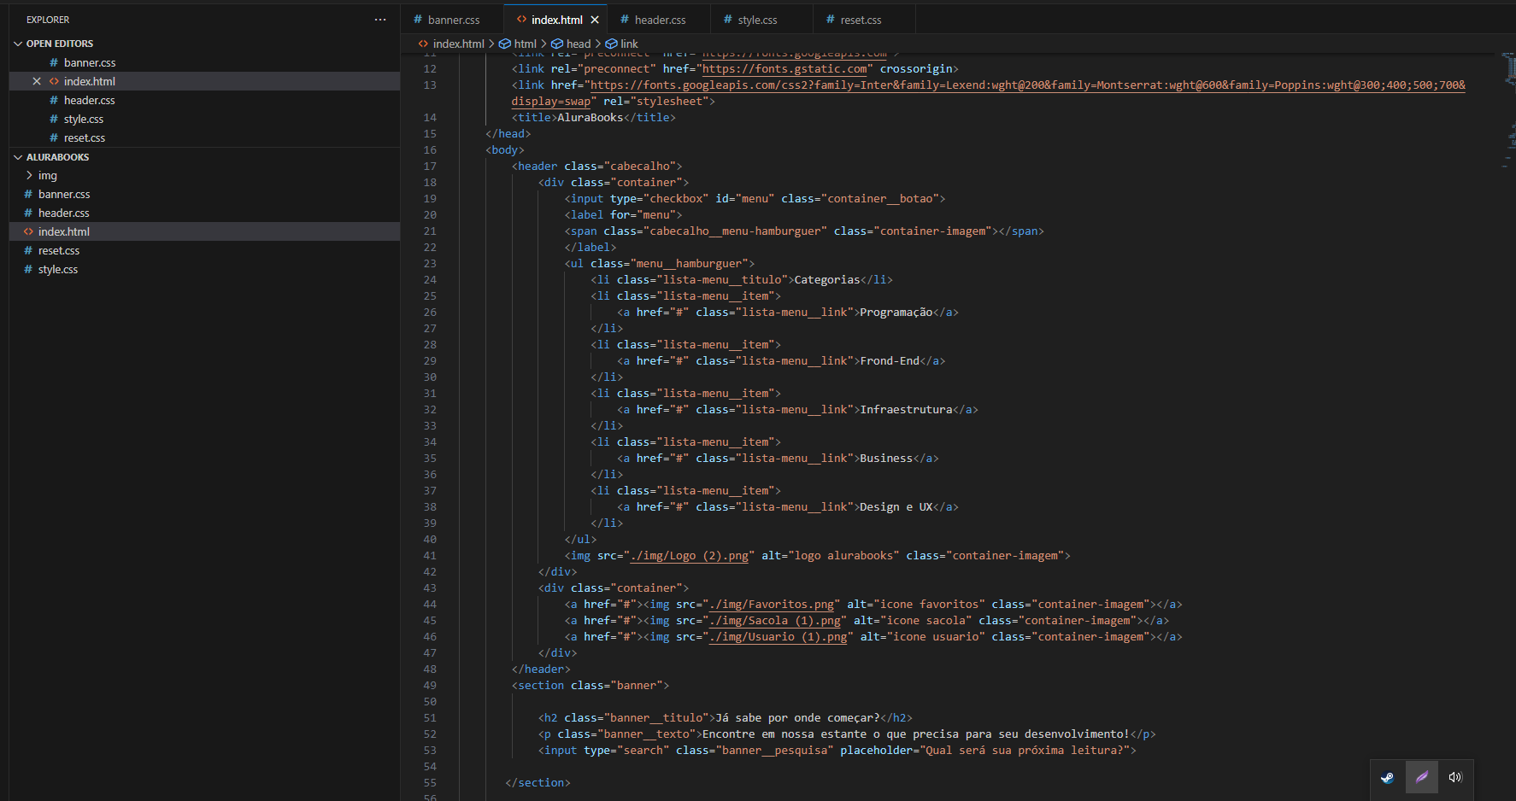
Task: Click 'Programação' link text in code
Action: pos(896,312)
